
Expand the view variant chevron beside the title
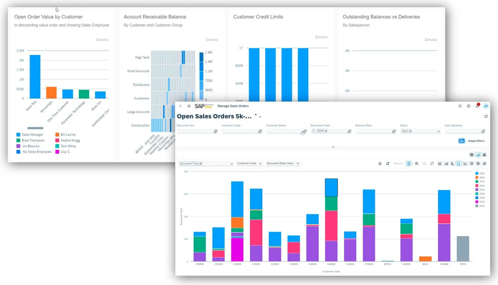[x=260, y=117]
